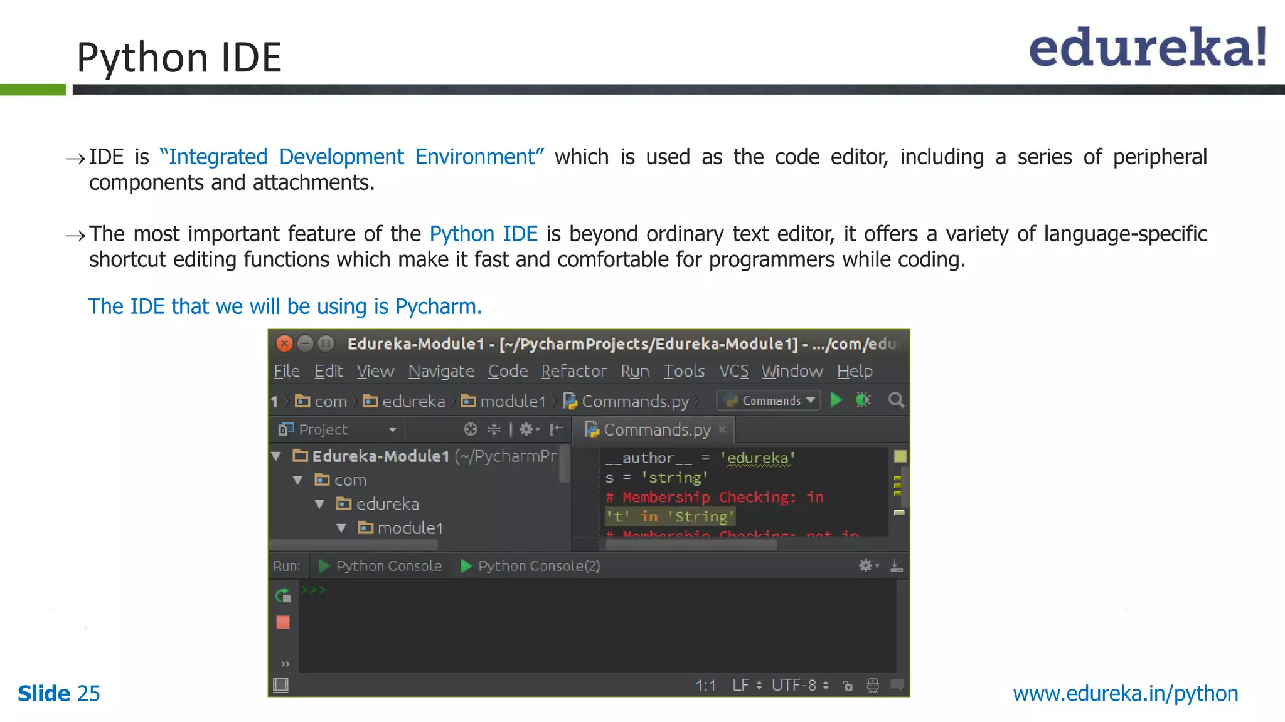Switch to the Python Console run tab
1285x722 pixels.
(x=380, y=566)
